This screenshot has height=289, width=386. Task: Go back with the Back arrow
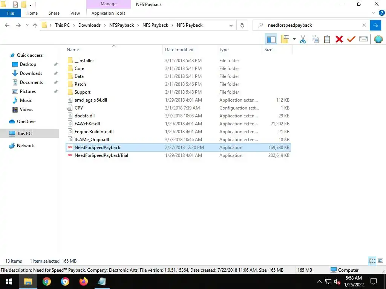coord(7,25)
